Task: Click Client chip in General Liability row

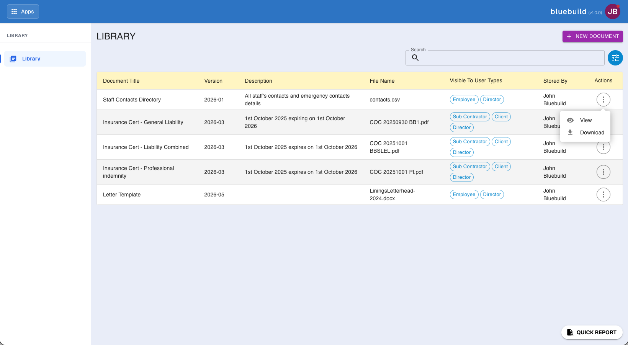Action: (501, 117)
